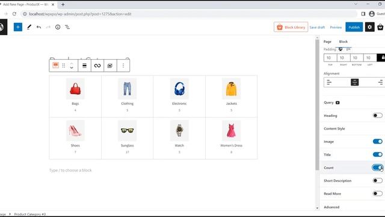Set alignment to right
Viewport: 385px width, 217px height.
coord(380,82)
